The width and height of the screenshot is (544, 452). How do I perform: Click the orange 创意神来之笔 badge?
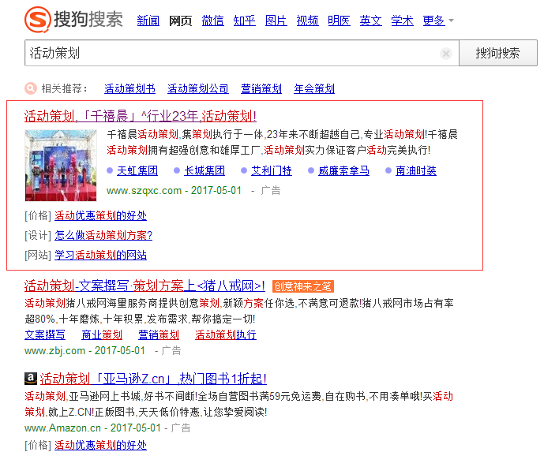[x=302, y=286]
